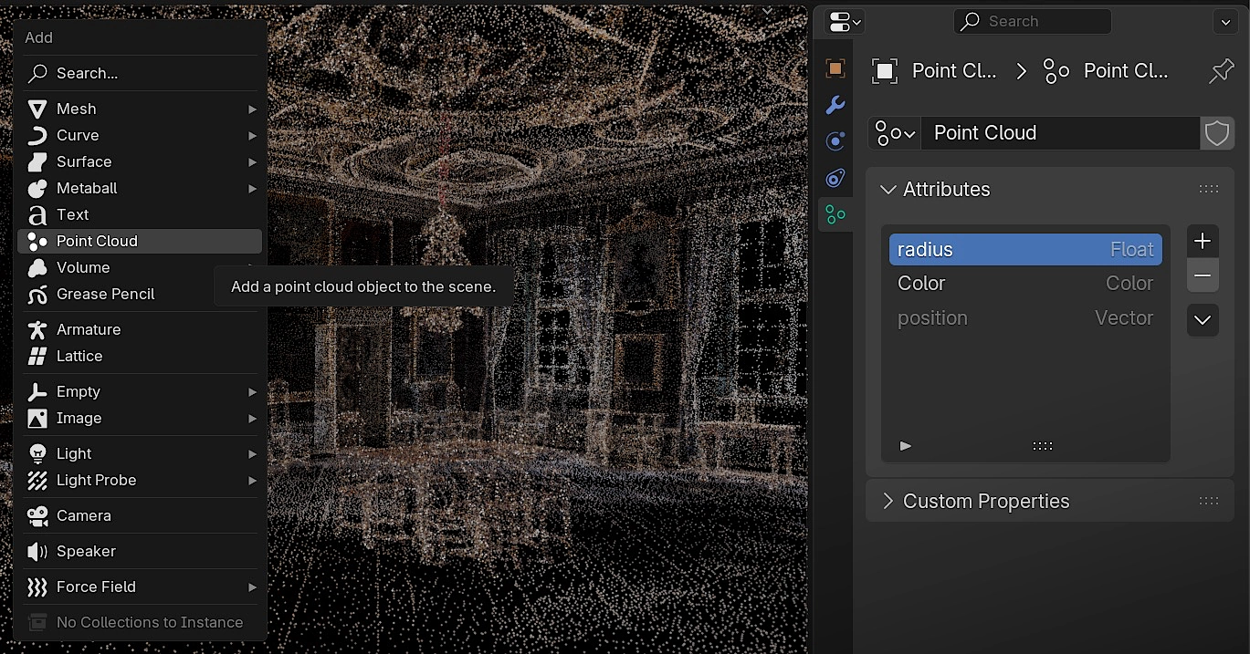The width and height of the screenshot is (1250, 654).
Task: Pin the properties context with the pin icon
Action: (x=1221, y=70)
